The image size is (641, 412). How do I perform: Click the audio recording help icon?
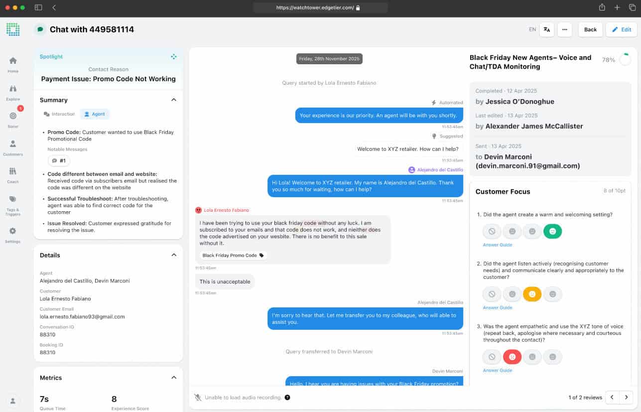287,398
